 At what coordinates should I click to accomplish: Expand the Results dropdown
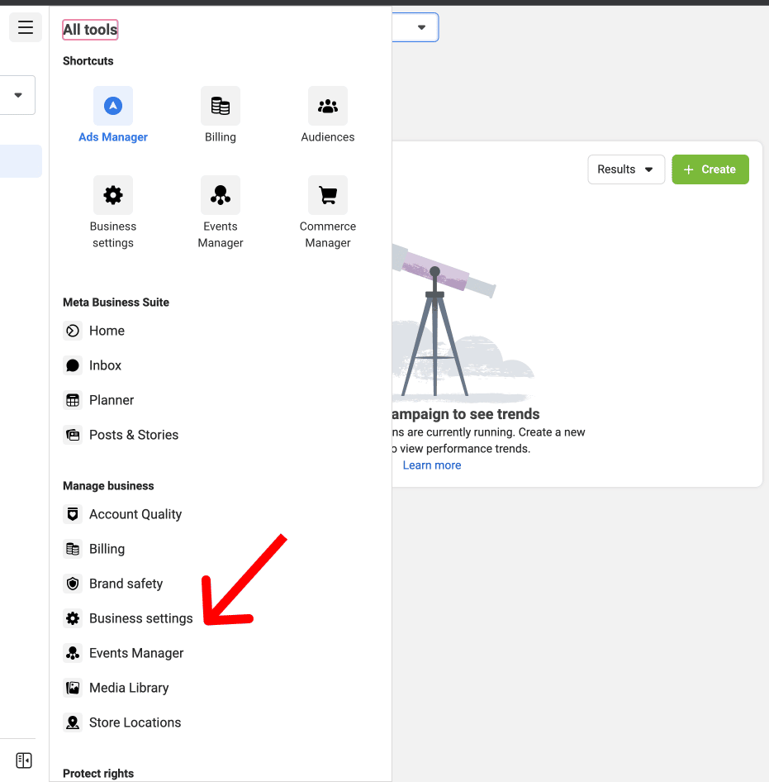(626, 169)
